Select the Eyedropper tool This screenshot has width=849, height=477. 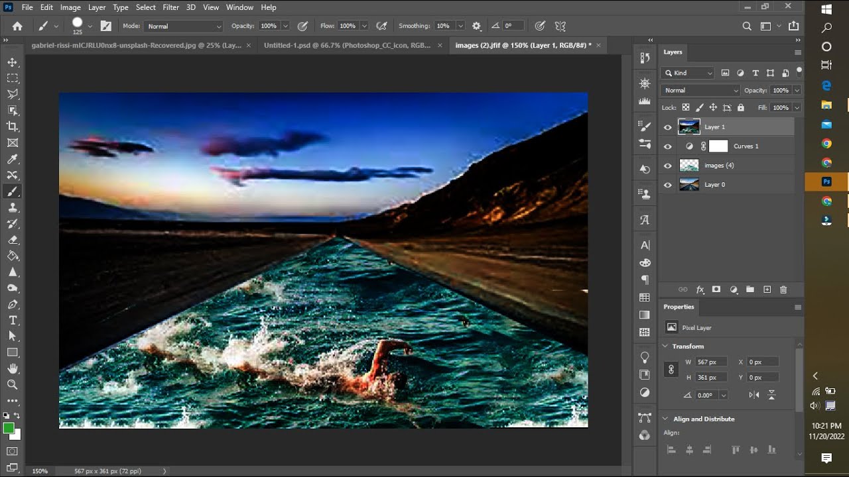tap(13, 159)
